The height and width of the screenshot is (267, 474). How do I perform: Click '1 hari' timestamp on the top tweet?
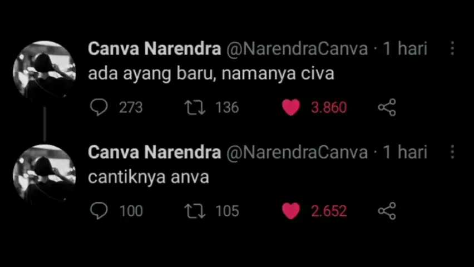[x=404, y=49]
